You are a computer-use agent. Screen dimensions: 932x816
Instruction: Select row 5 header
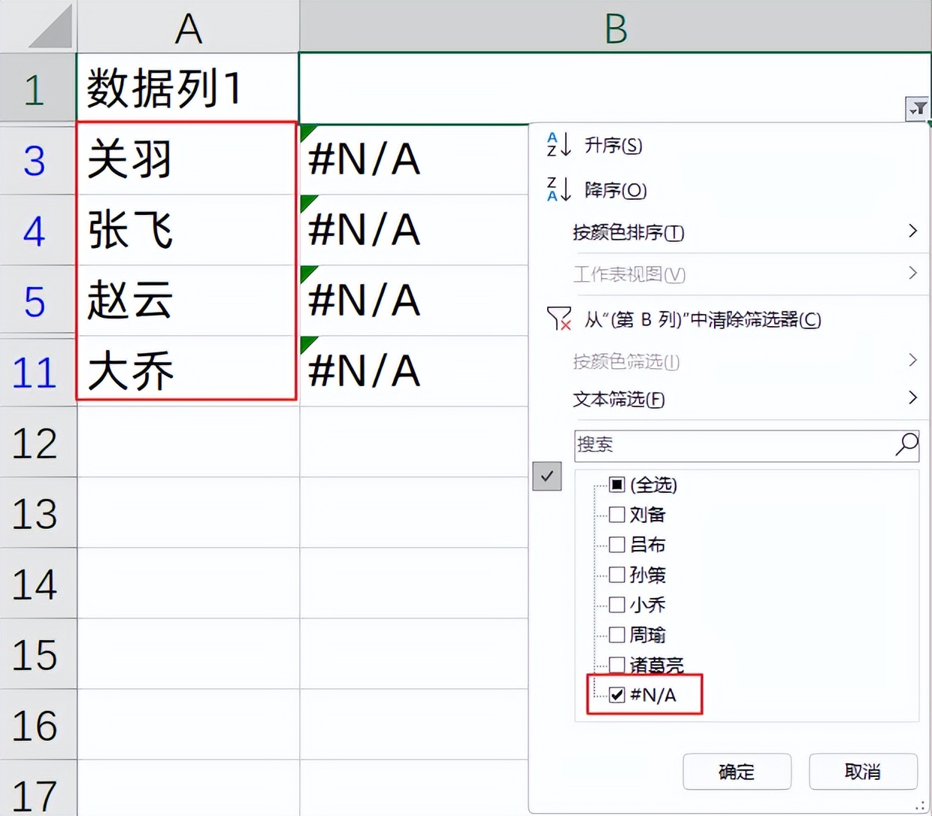click(x=38, y=301)
